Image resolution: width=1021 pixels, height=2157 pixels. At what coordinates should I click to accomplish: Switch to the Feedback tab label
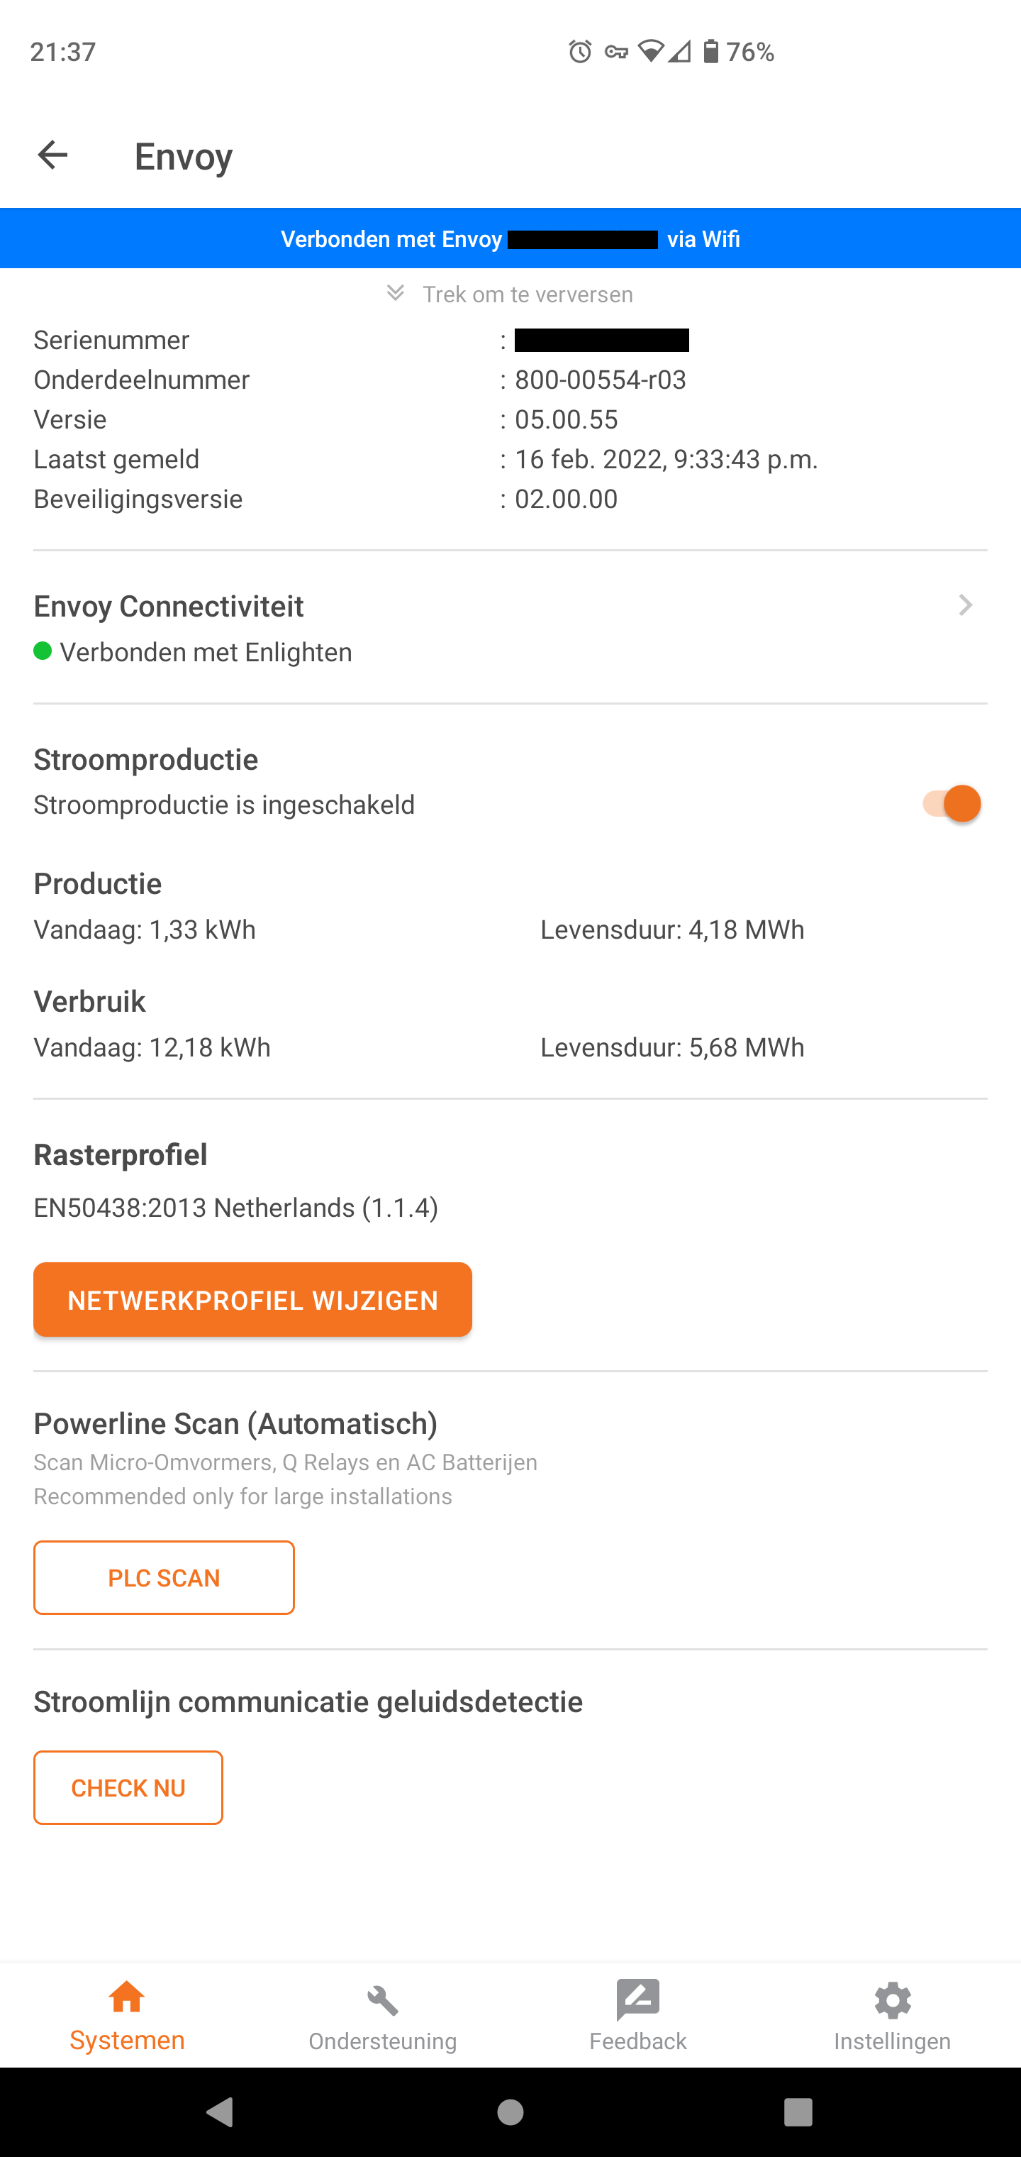point(637,2041)
